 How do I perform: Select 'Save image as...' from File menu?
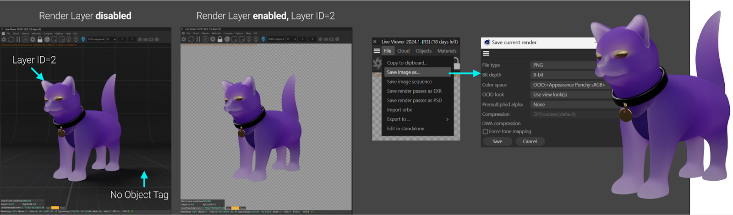pos(403,72)
